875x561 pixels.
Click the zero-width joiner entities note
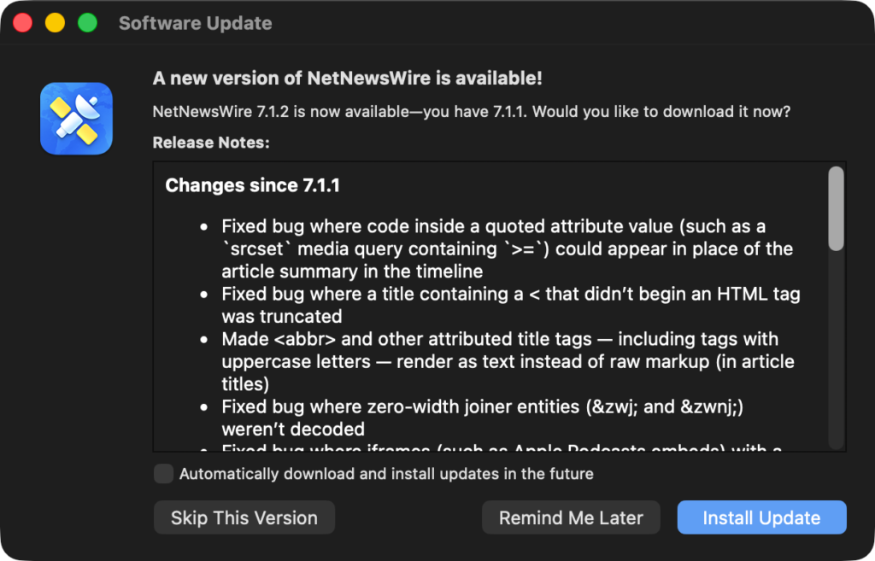point(482,418)
